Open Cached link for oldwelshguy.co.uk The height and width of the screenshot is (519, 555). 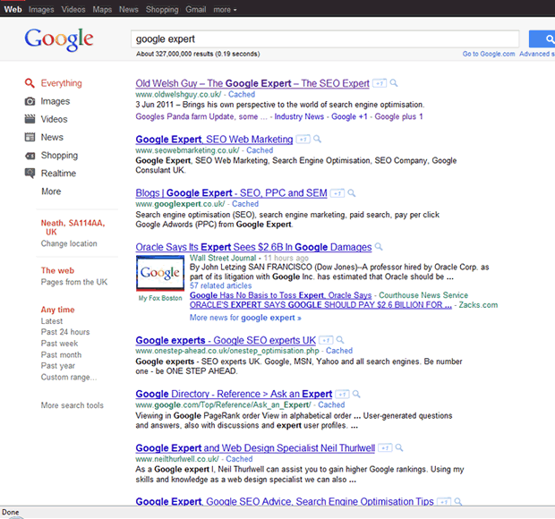[x=242, y=95]
